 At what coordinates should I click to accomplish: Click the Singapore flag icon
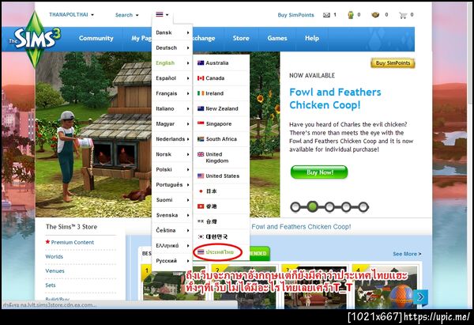201,123
